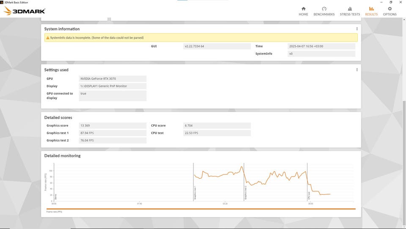Select the Results tab
Image resolution: width=406 pixels, height=229 pixels.
tap(371, 11)
